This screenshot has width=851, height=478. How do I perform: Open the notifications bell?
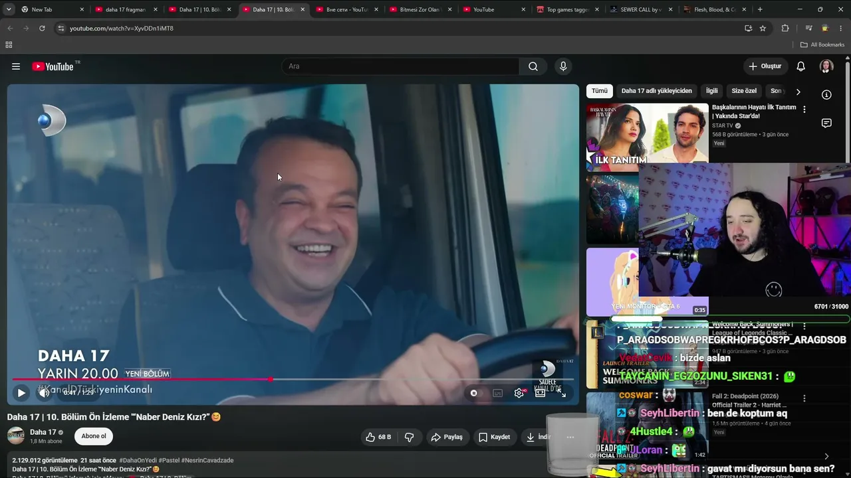point(801,66)
